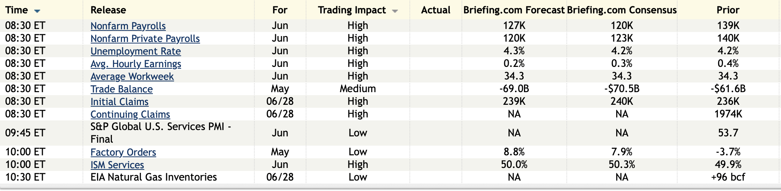The image size is (781, 191).
Task: Open the Nonfarm Private Payrolls link
Action: (x=145, y=39)
